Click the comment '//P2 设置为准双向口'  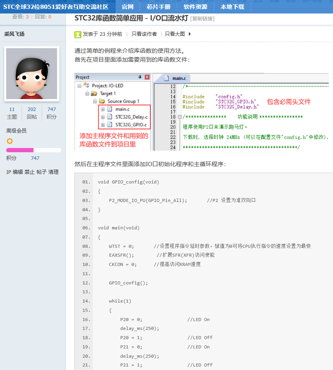point(231,200)
